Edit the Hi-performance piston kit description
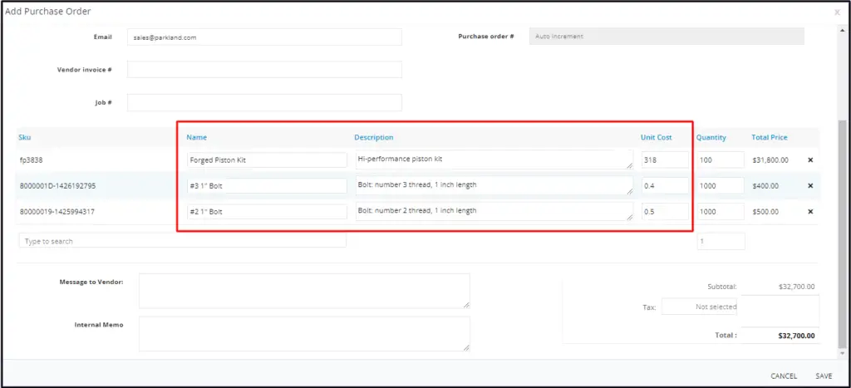851x388 pixels. pyautogui.click(x=494, y=160)
